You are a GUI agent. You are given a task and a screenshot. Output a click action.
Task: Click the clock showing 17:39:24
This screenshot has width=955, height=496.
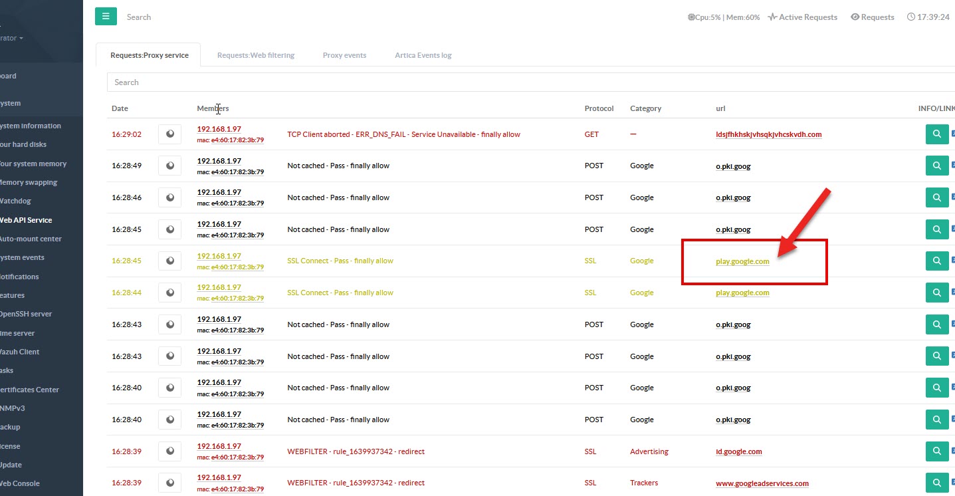coord(928,17)
